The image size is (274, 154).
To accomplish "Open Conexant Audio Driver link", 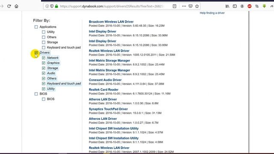I will [x=105, y=80].
